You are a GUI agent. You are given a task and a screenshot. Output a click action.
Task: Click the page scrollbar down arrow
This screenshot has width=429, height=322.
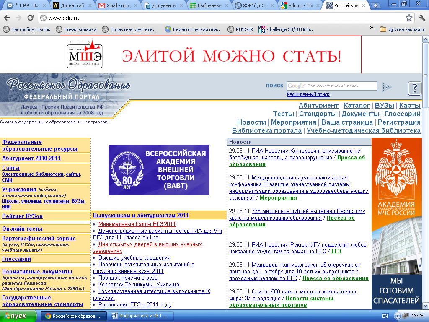[426, 306]
